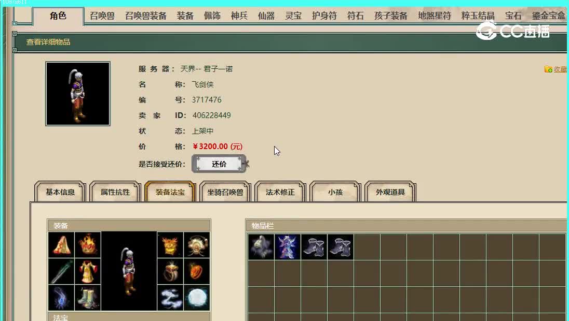The height and width of the screenshot is (321, 569).
Task: Click the inventory boots beside the blue robe
Action: [314, 247]
